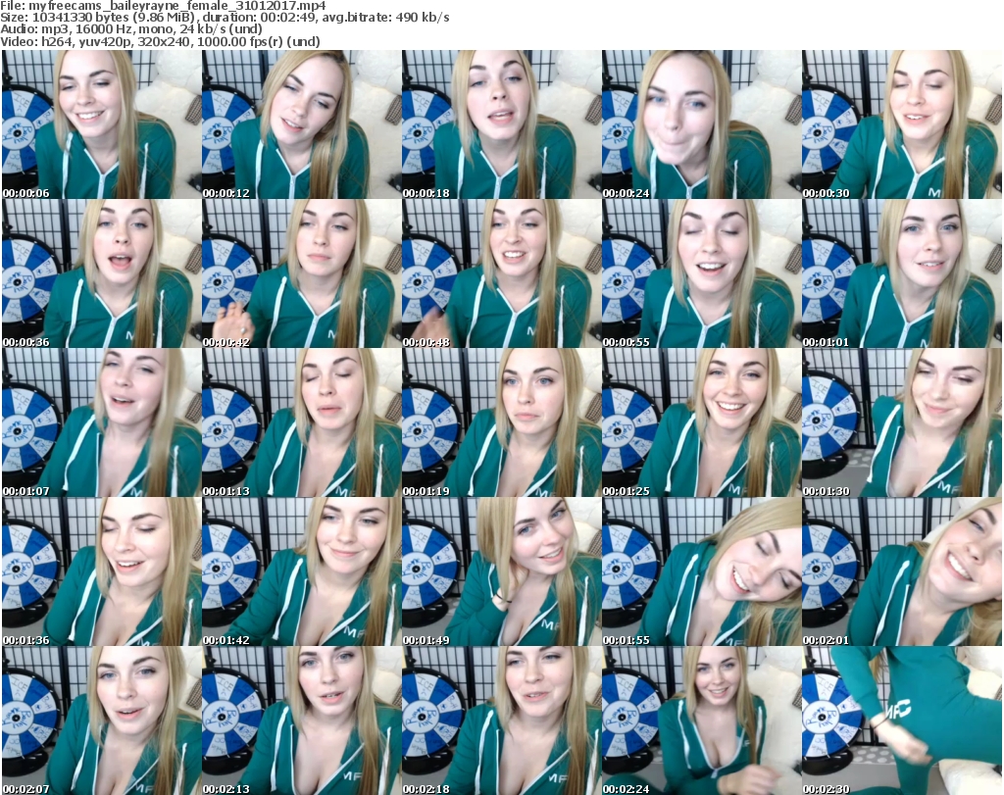Pick the preview frame labeled 00:01:55
Viewport: 1004px width, 795px height.
pyautogui.click(x=701, y=571)
